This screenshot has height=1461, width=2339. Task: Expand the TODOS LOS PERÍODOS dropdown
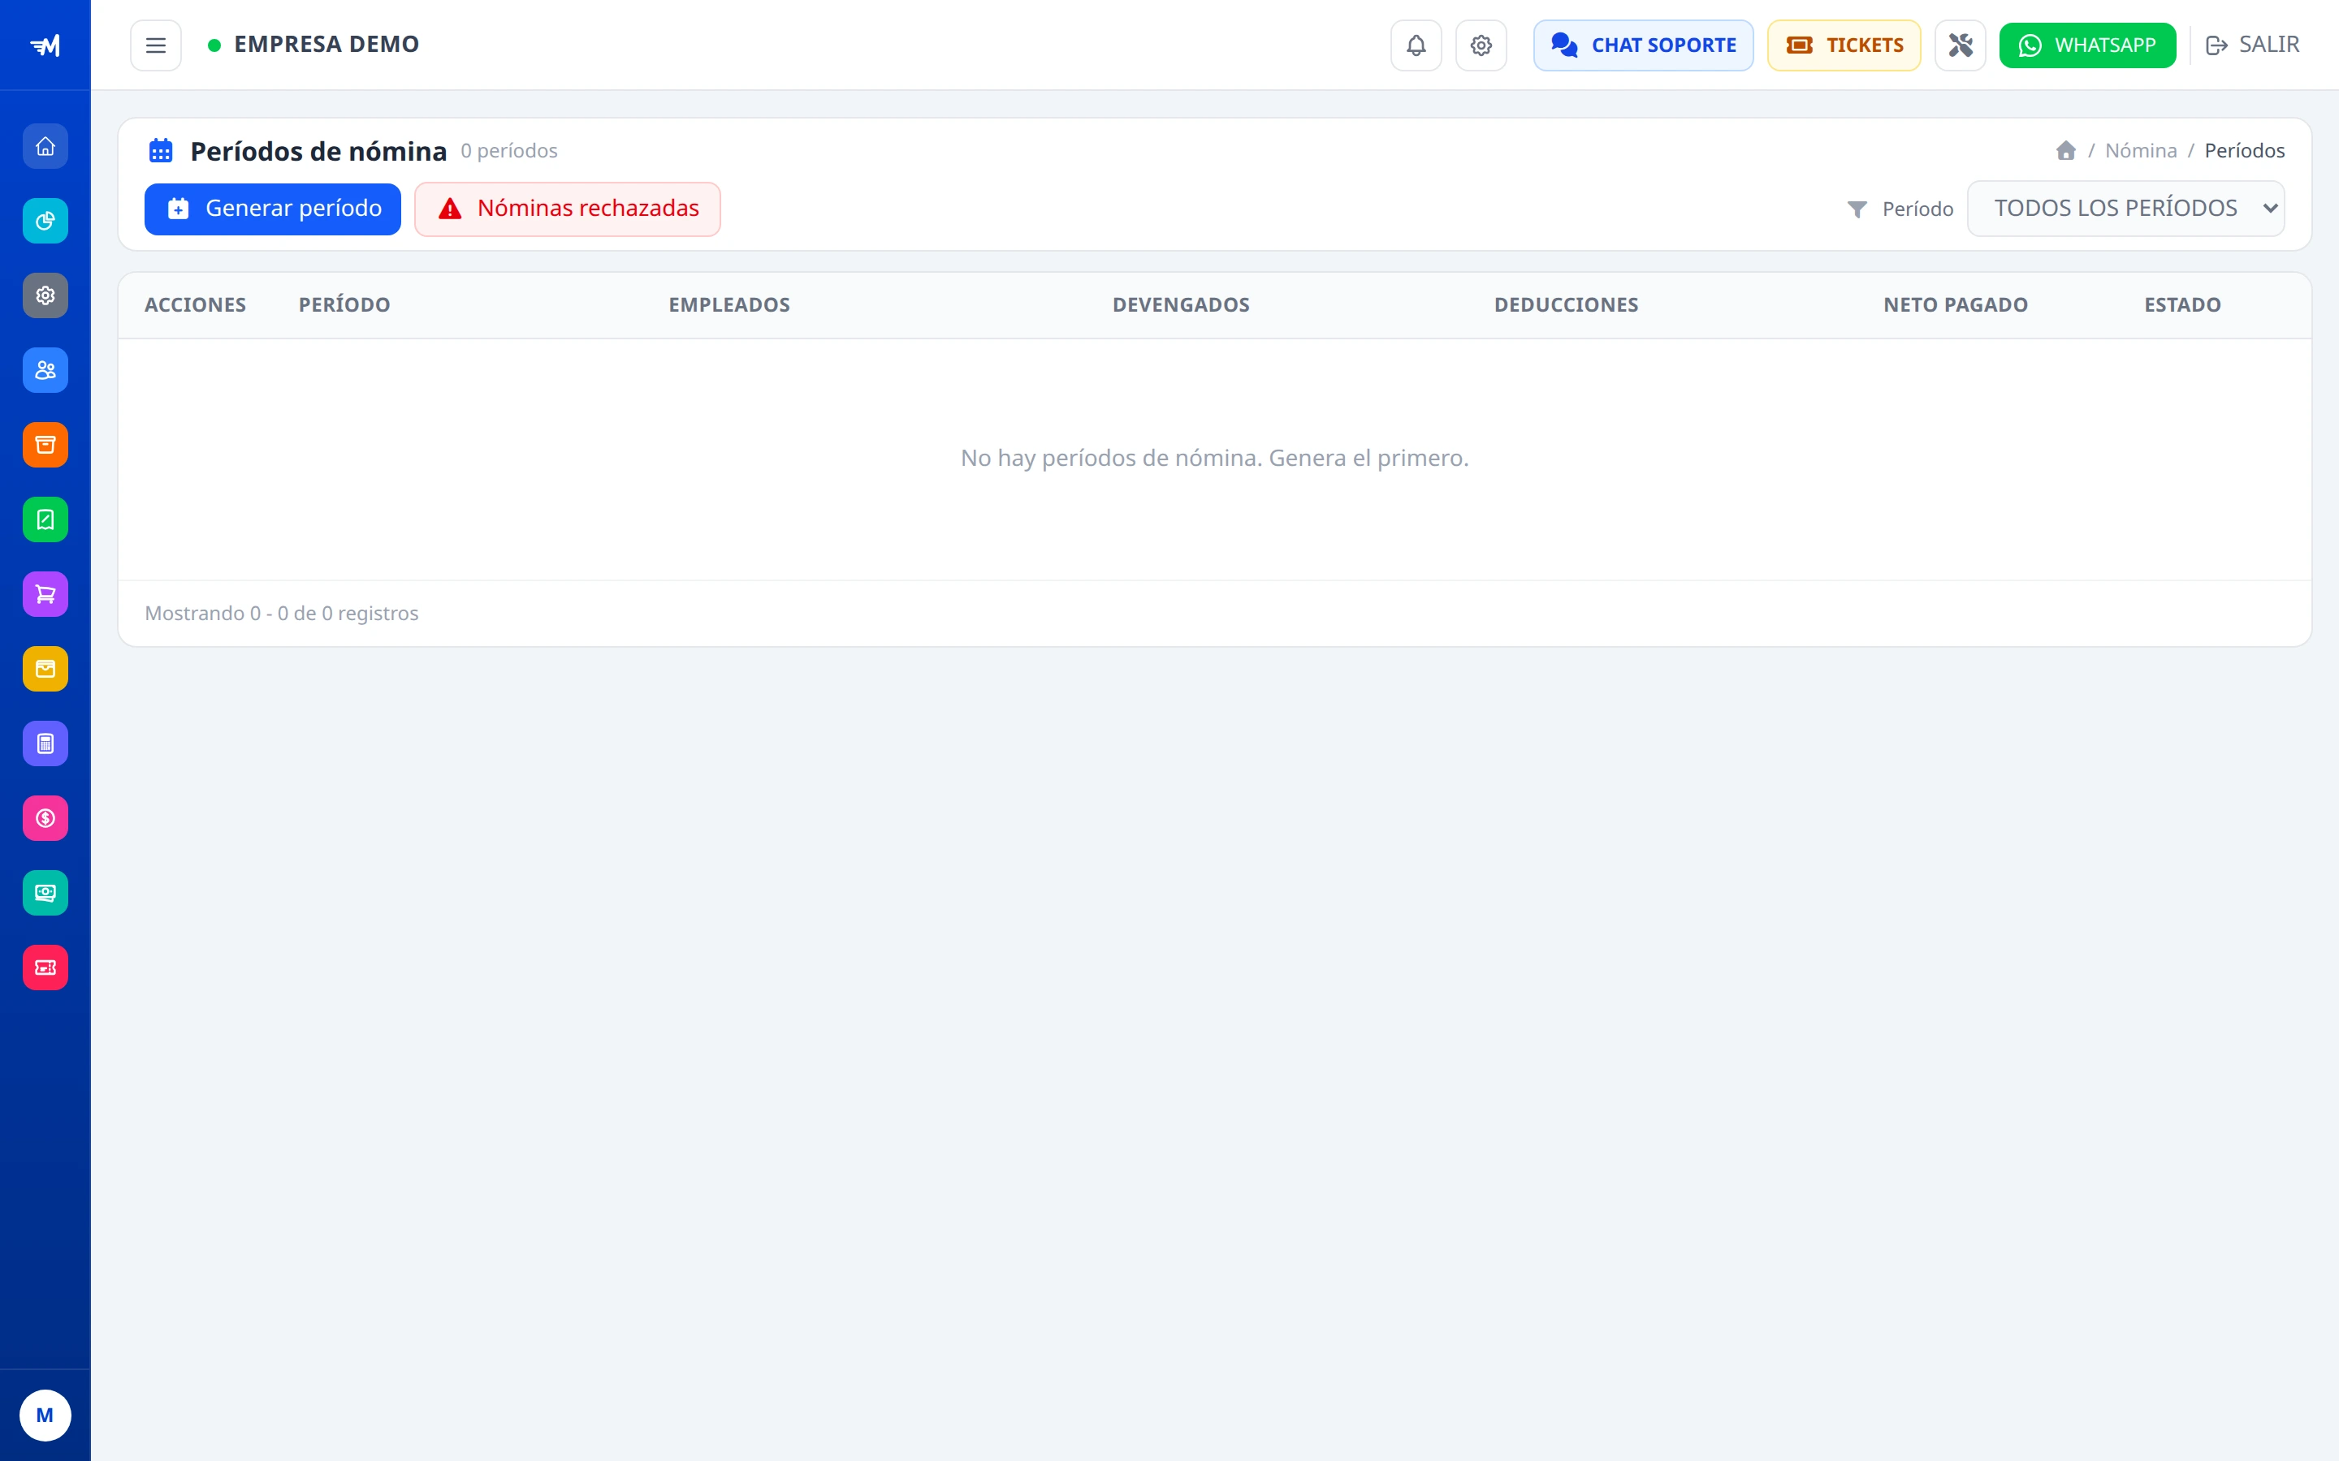(2126, 209)
